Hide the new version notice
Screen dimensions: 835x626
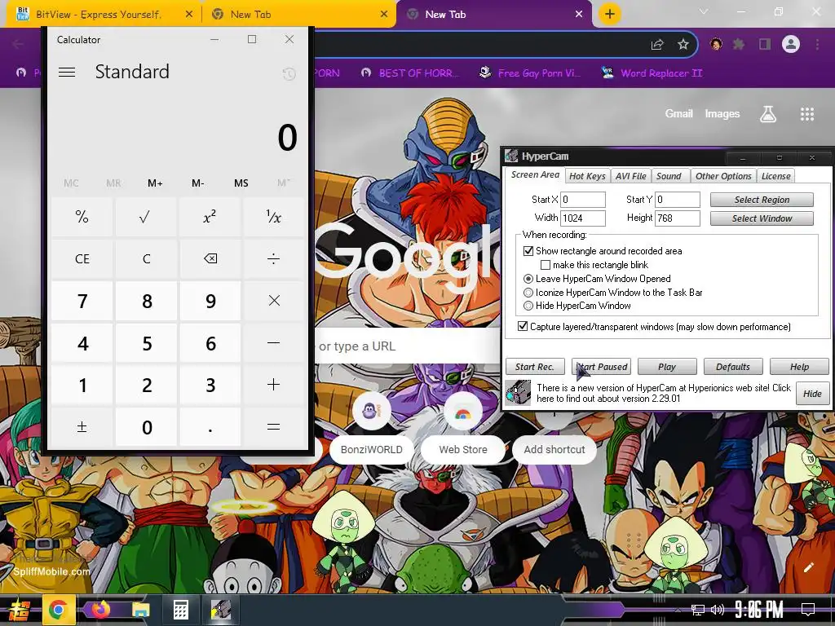pyautogui.click(x=812, y=394)
